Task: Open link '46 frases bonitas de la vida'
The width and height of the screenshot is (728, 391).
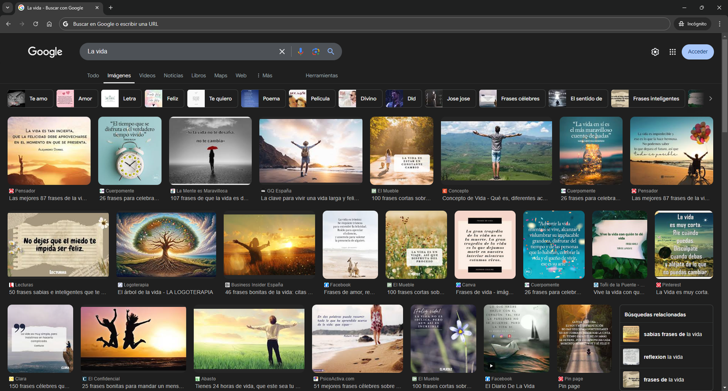Action: (269, 293)
